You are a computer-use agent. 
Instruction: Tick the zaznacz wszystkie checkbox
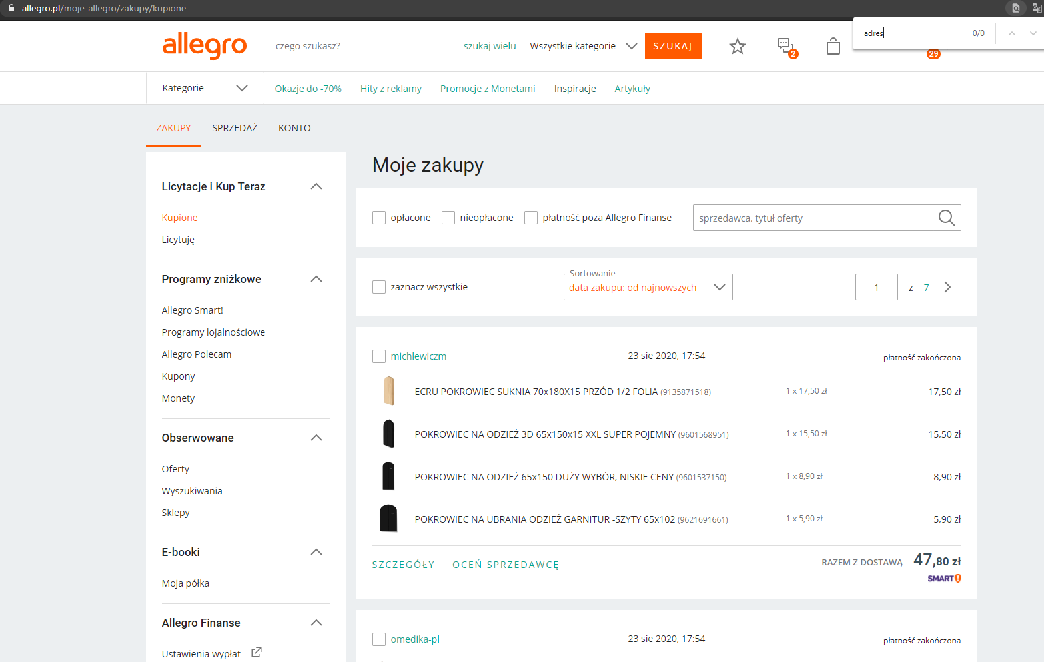(379, 287)
